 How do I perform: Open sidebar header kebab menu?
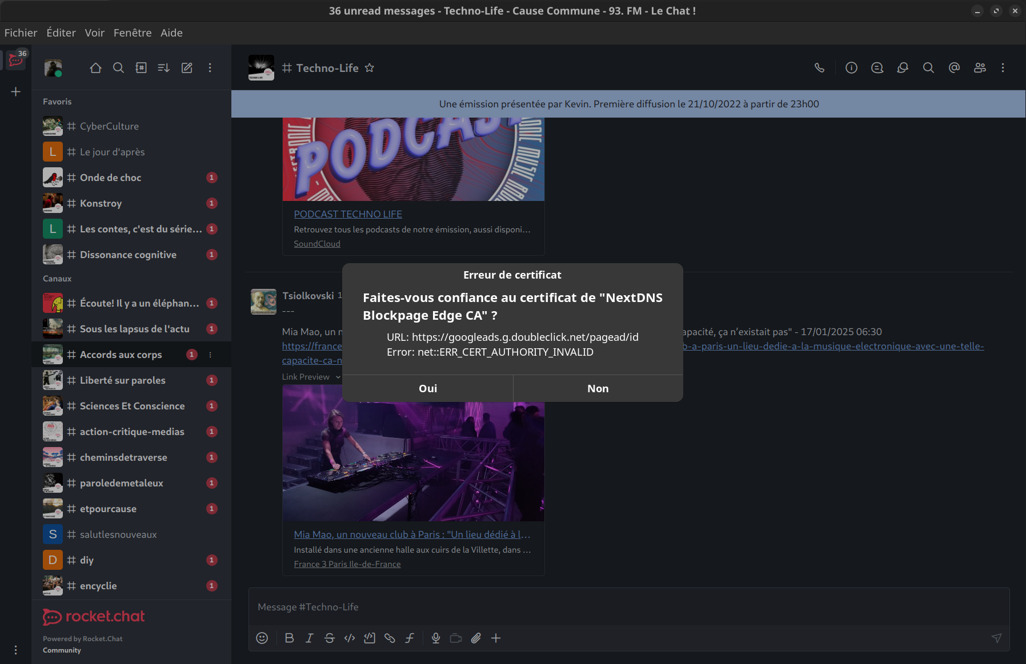(x=210, y=68)
